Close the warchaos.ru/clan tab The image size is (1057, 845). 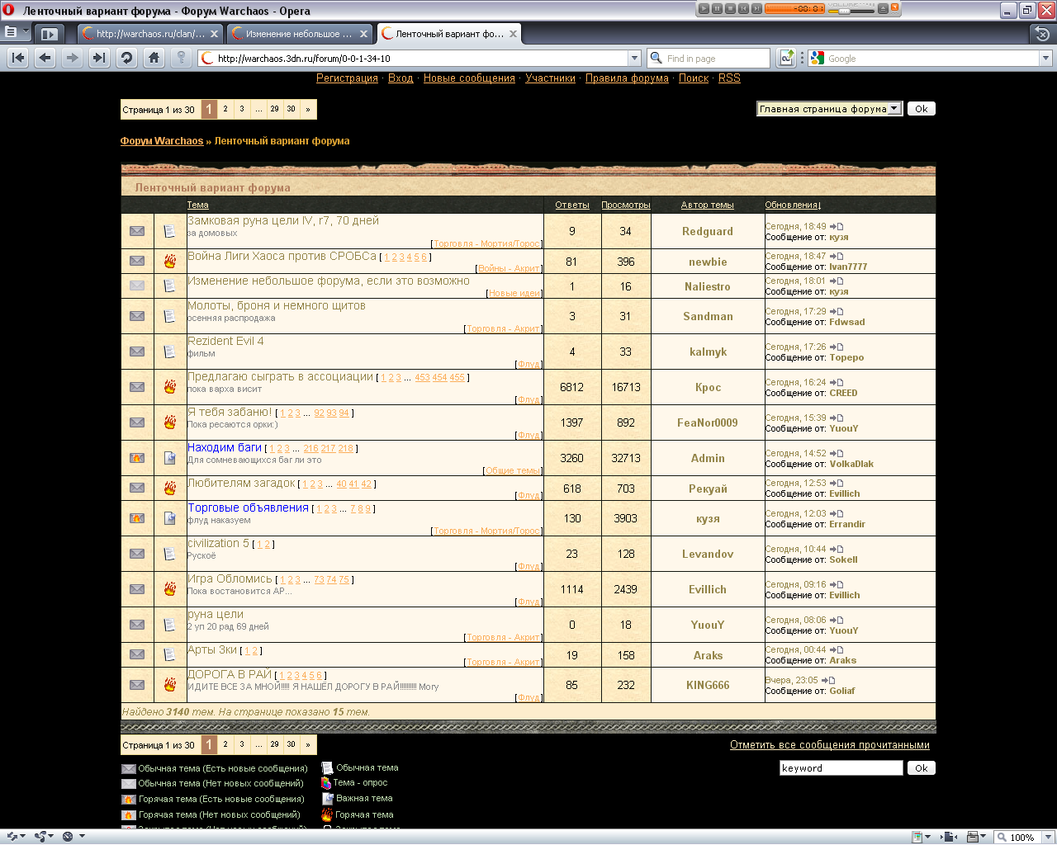click(x=215, y=34)
